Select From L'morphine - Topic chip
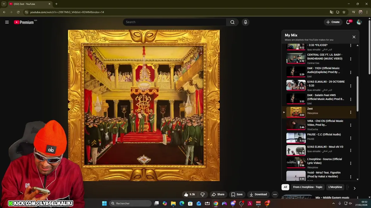Screen dimensions: 371x208 click(x=308, y=187)
